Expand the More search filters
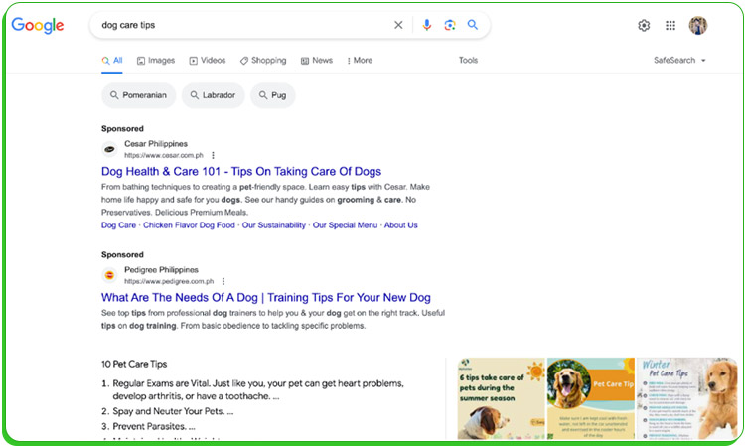 pyautogui.click(x=360, y=61)
